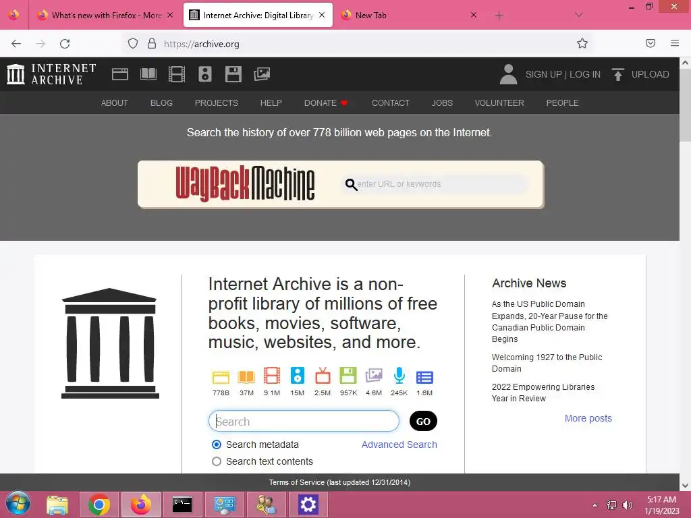Screen dimensions: 691x518
Task: Open the HELP menu item
Action: [271, 103]
